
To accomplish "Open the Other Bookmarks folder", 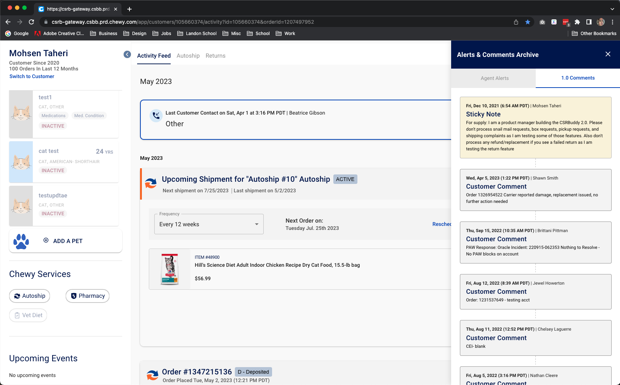I will pyautogui.click(x=594, y=33).
